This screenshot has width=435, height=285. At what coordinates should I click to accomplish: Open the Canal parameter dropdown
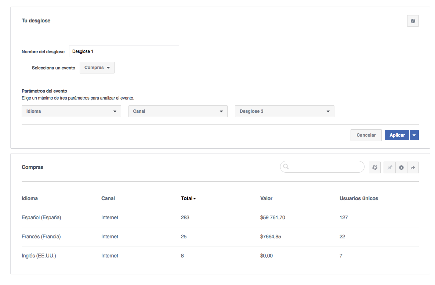click(x=178, y=111)
